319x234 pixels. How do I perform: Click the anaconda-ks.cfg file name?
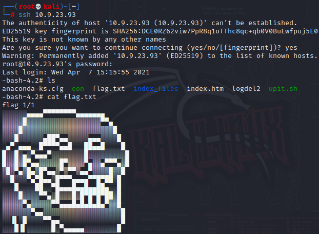point(33,89)
